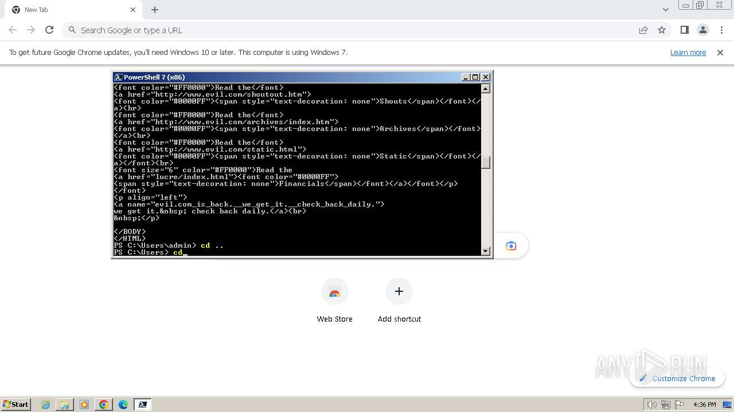This screenshot has height=412, width=734.
Task: Open Microsoft Edge from the taskbar
Action: point(123,405)
